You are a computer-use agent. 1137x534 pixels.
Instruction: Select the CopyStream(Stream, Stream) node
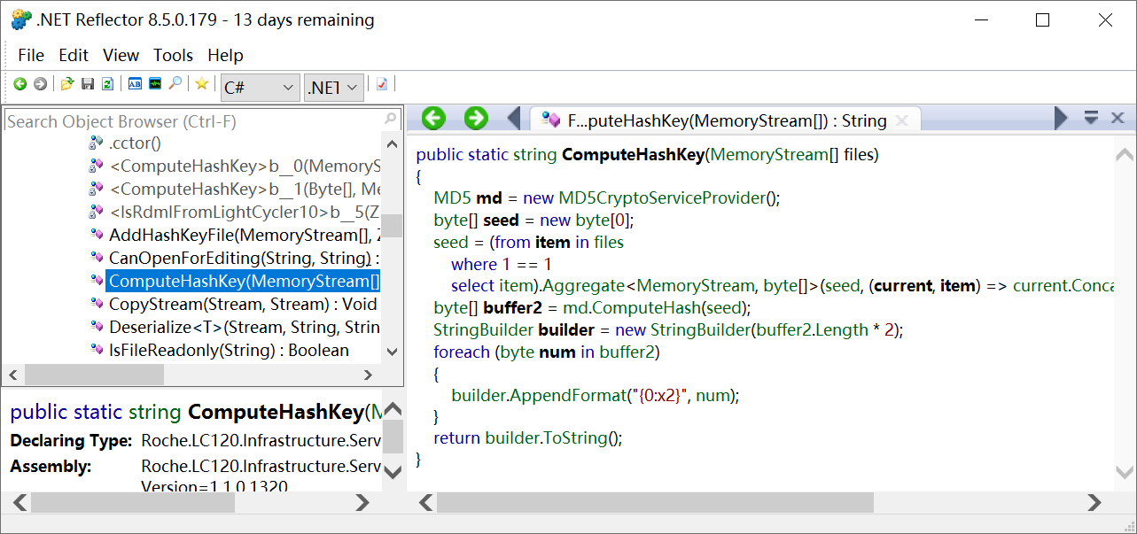point(243,304)
